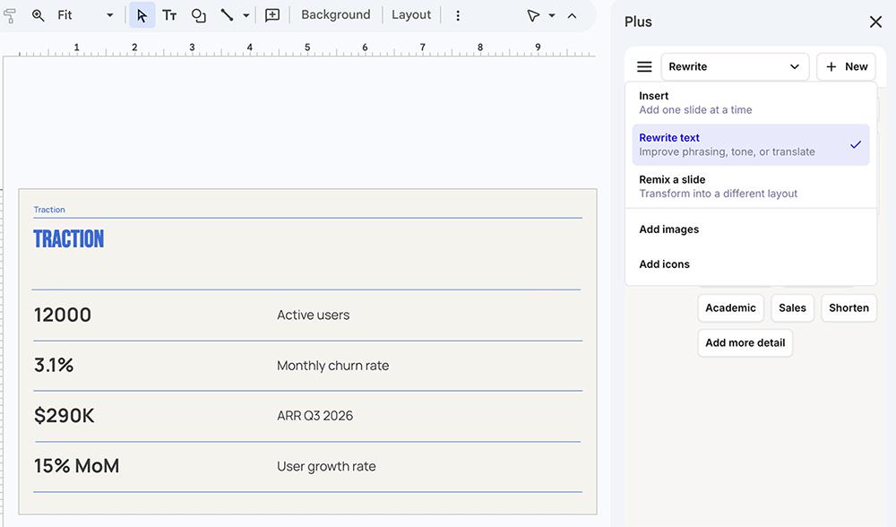The height and width of the screenshot is (527, 896).
Task: Click the Sales tone chip
Action: (x=792, y=308)
